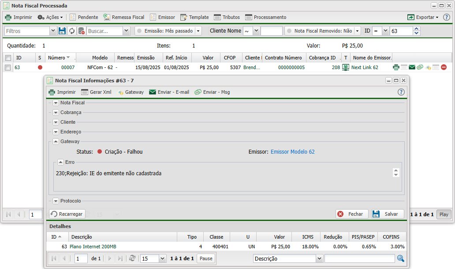Open the Descrição search field dropdown
The width and height of the screenshot is (455, 269).
[319, 258]
